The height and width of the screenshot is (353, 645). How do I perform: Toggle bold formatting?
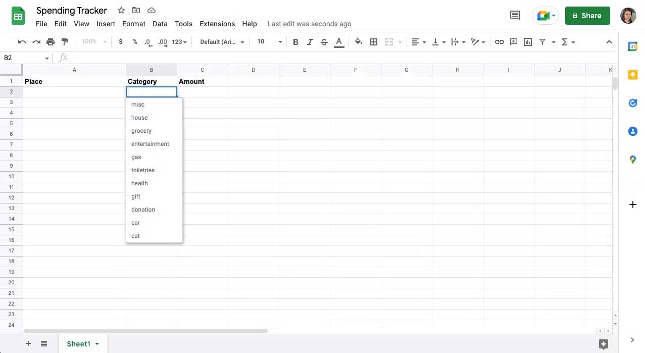pyautogui.click(x=295, y=42)
